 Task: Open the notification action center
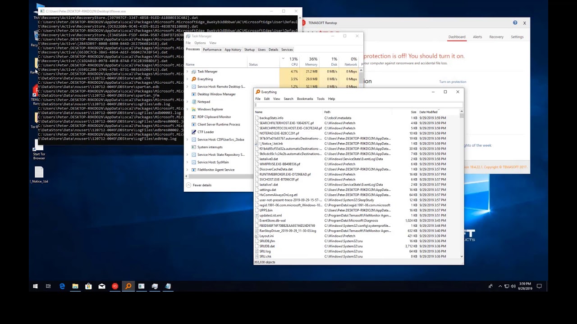539,286
